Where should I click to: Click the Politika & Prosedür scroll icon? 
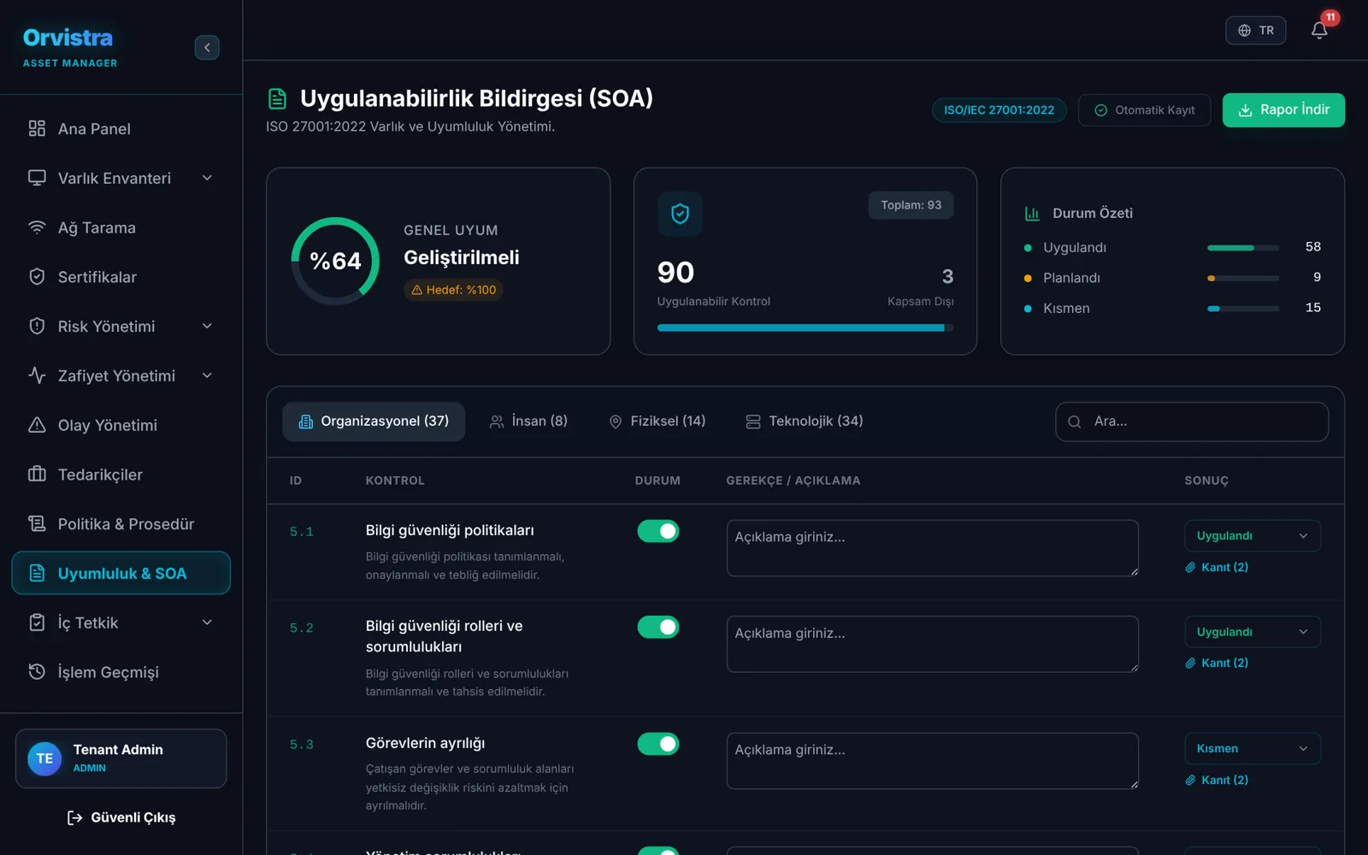[x=37, y=523]
